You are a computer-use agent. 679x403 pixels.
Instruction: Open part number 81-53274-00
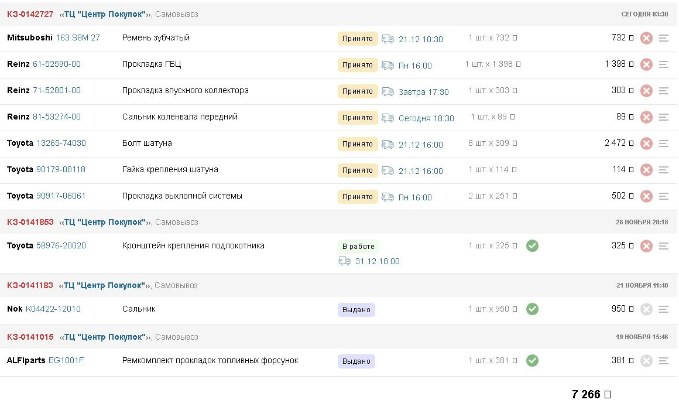click(57, 117)
